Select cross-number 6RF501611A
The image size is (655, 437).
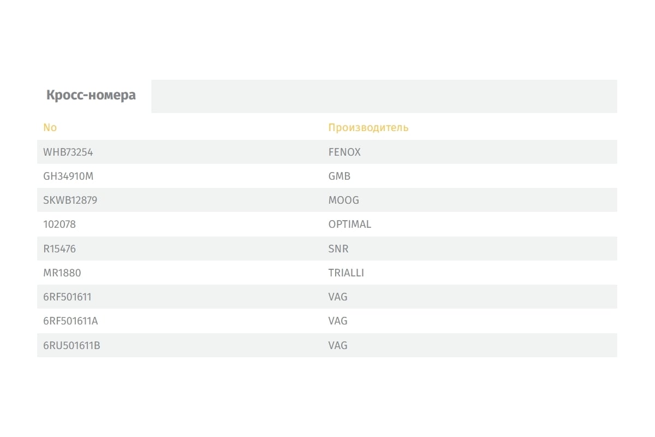(x=71, y=321)
